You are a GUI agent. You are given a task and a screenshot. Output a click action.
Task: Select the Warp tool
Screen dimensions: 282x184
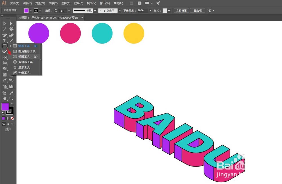coord(5,63)
